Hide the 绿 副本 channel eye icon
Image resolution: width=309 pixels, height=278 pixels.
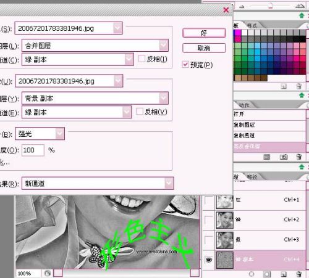tap(209, 260)
